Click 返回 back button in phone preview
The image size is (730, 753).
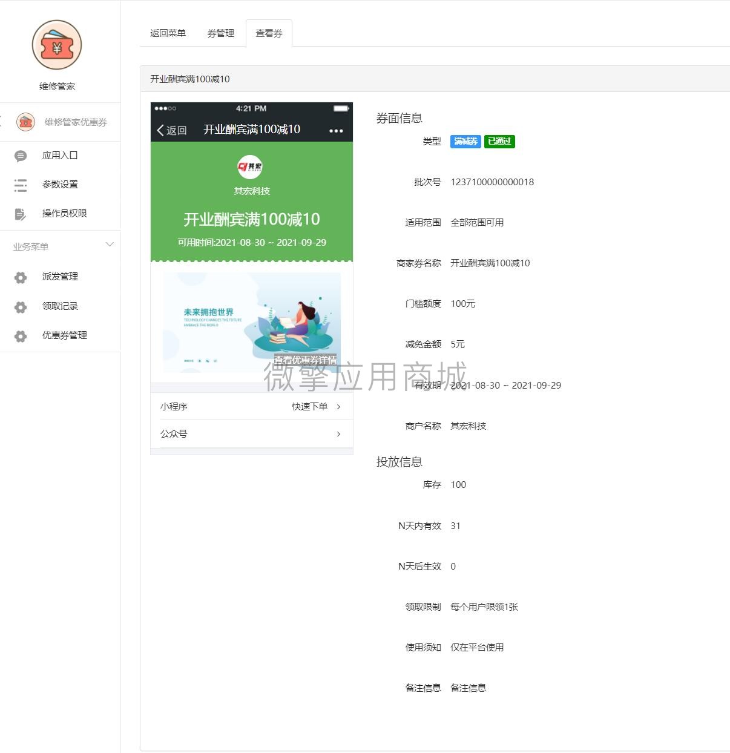pyautogui.click(x=172, y=130)
